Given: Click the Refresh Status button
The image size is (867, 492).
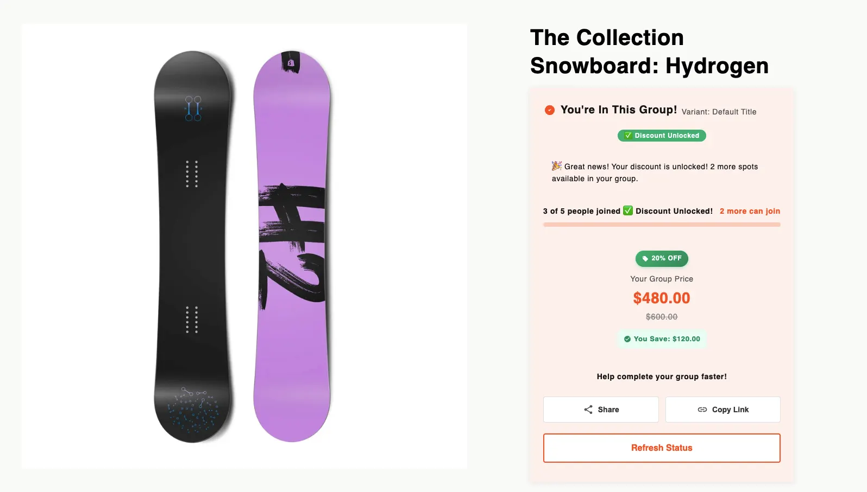Looking at the screenshot, I should (662, 448).
